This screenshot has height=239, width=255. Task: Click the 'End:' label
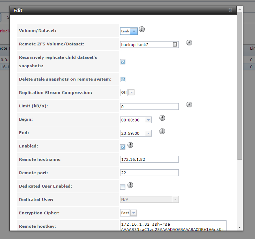(24, 133)
